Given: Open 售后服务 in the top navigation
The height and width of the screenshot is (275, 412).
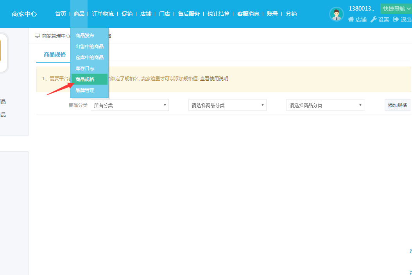Looking at the screenshot, I should 188,14.
